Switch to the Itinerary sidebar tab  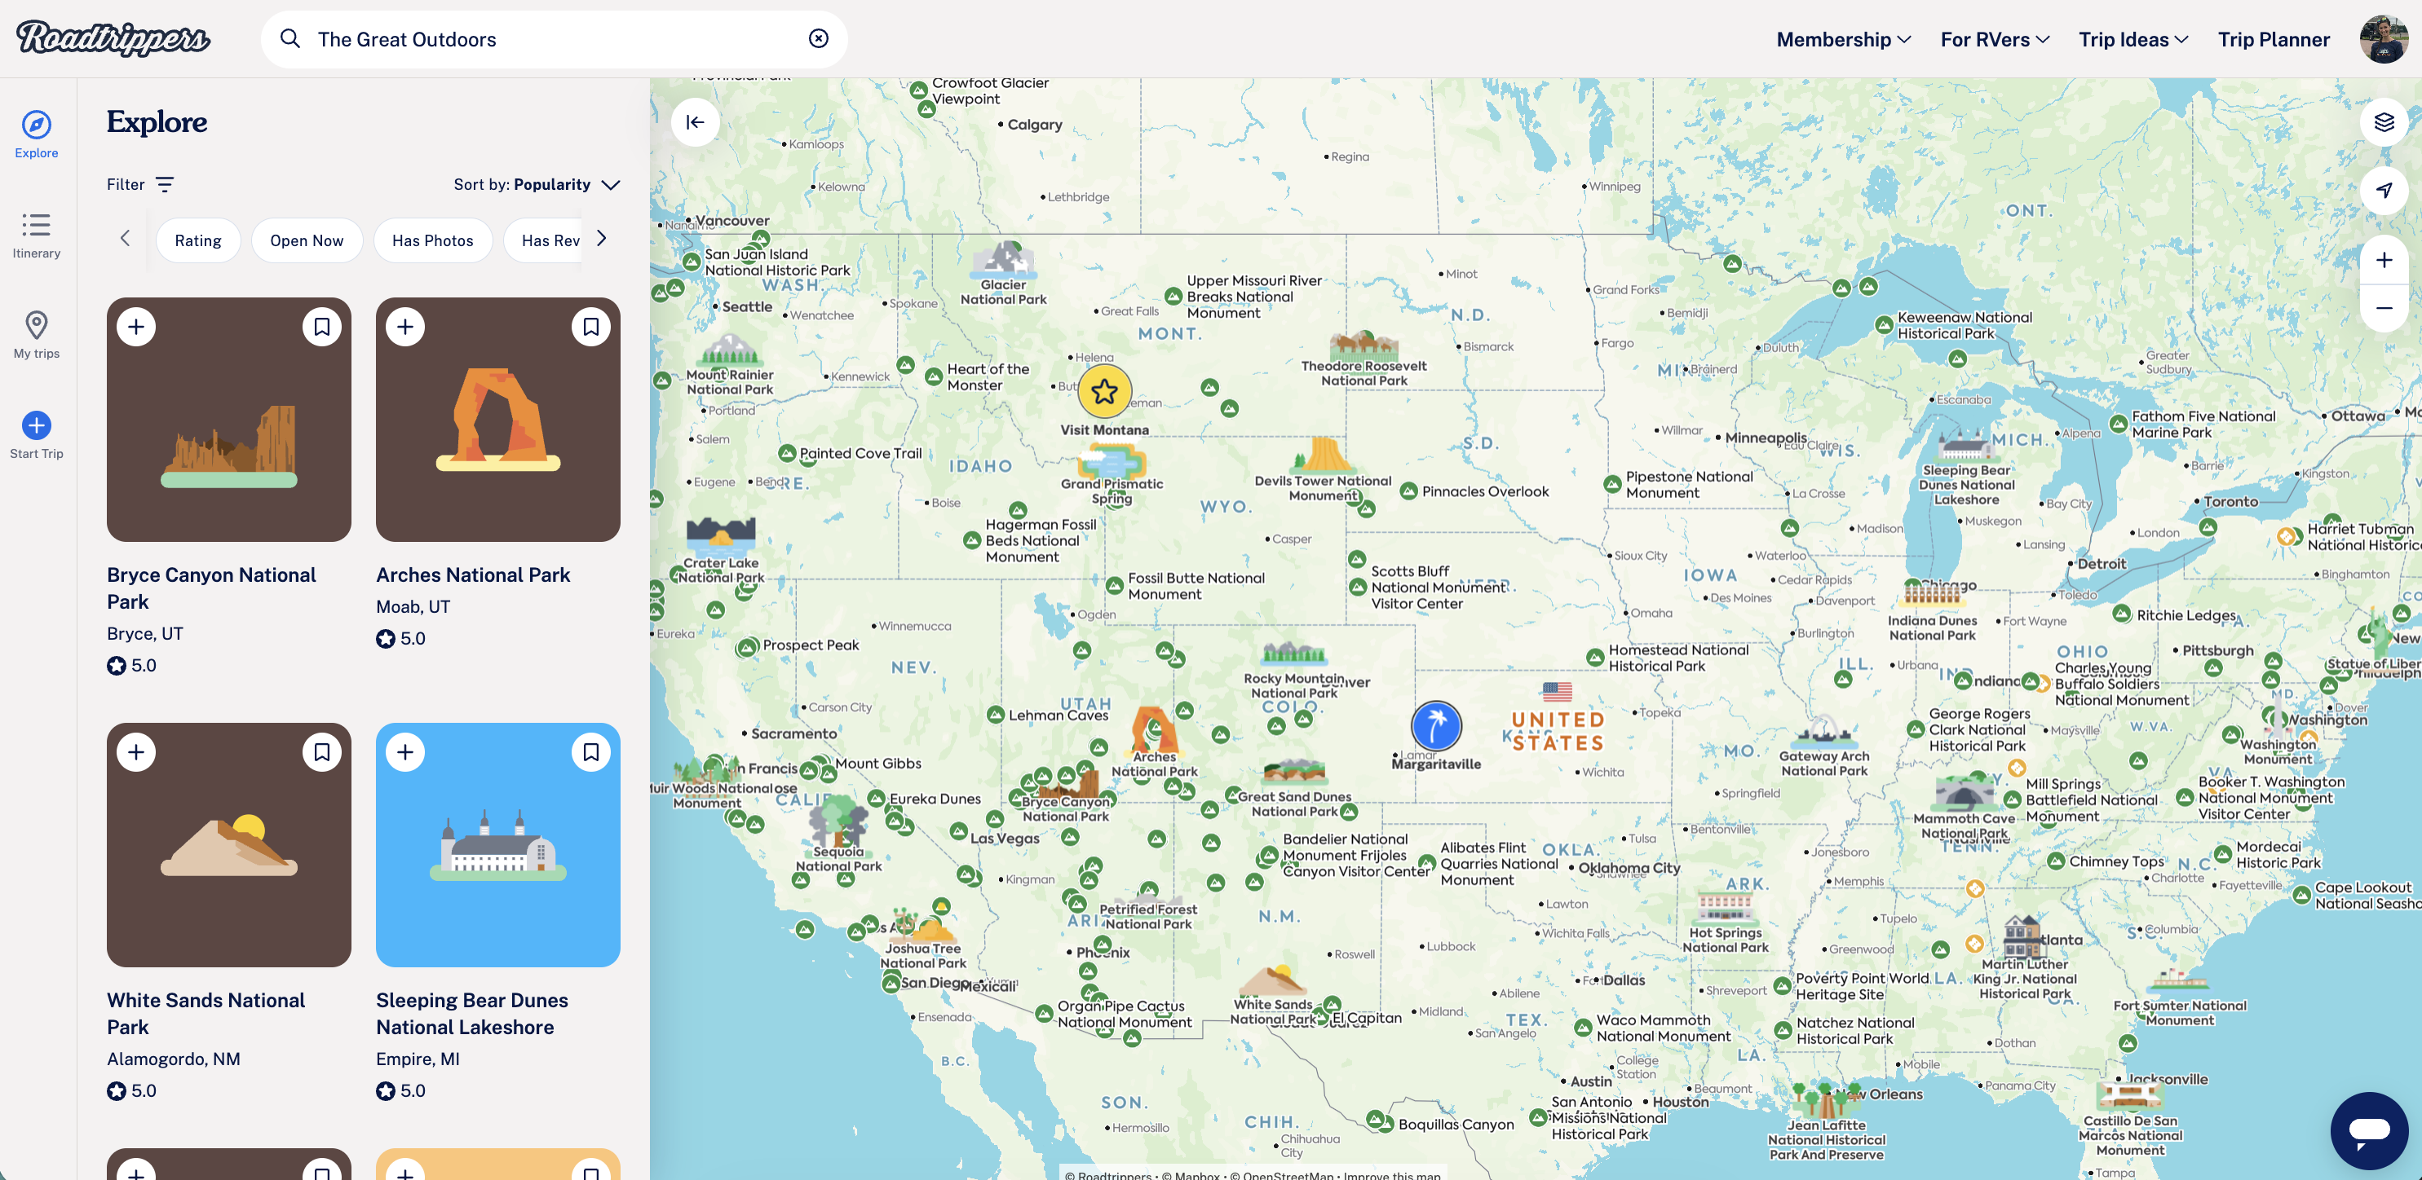pyautogui.click(x=37, y=235)
